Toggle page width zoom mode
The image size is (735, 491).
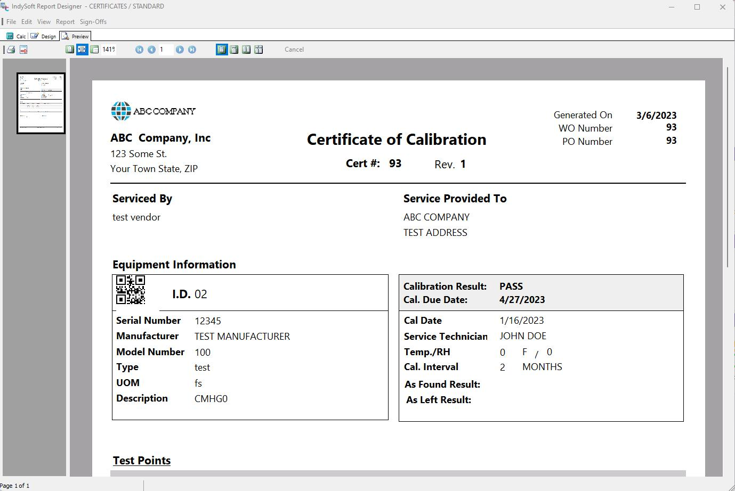click(82, 50)
